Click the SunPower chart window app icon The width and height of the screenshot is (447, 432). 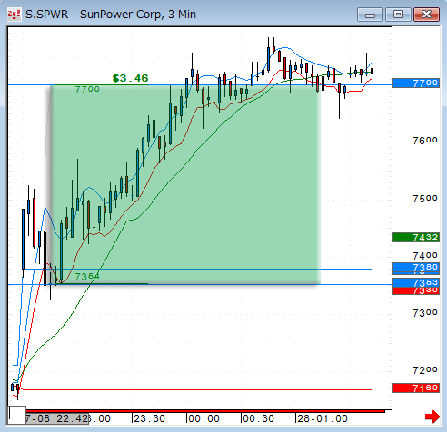(15, 15)
